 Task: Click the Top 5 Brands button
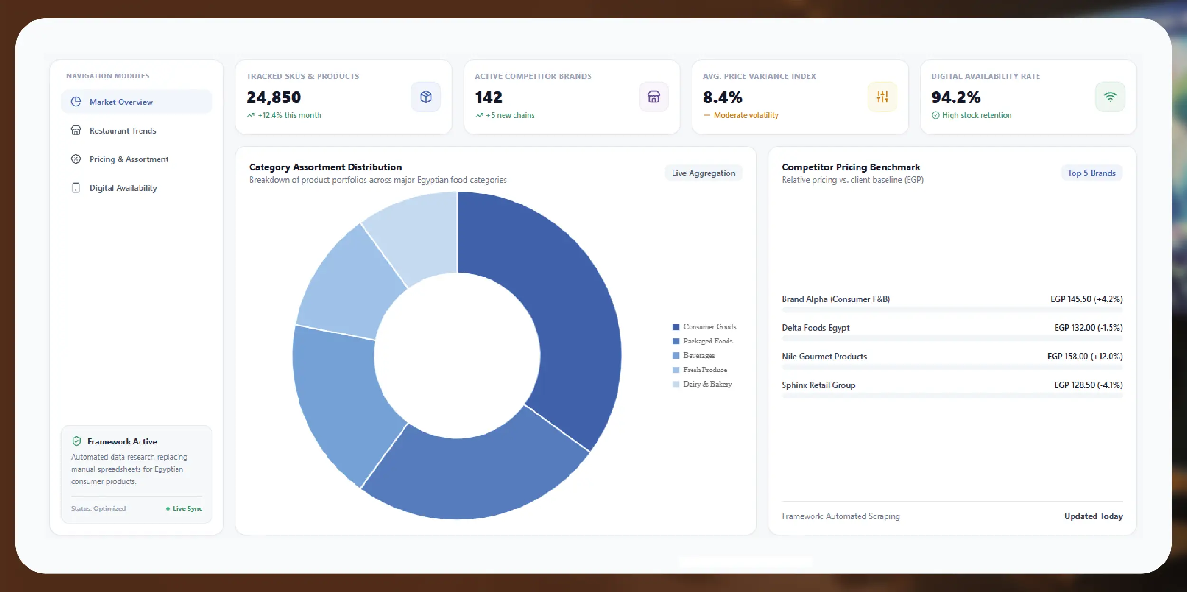point(1092,173)
